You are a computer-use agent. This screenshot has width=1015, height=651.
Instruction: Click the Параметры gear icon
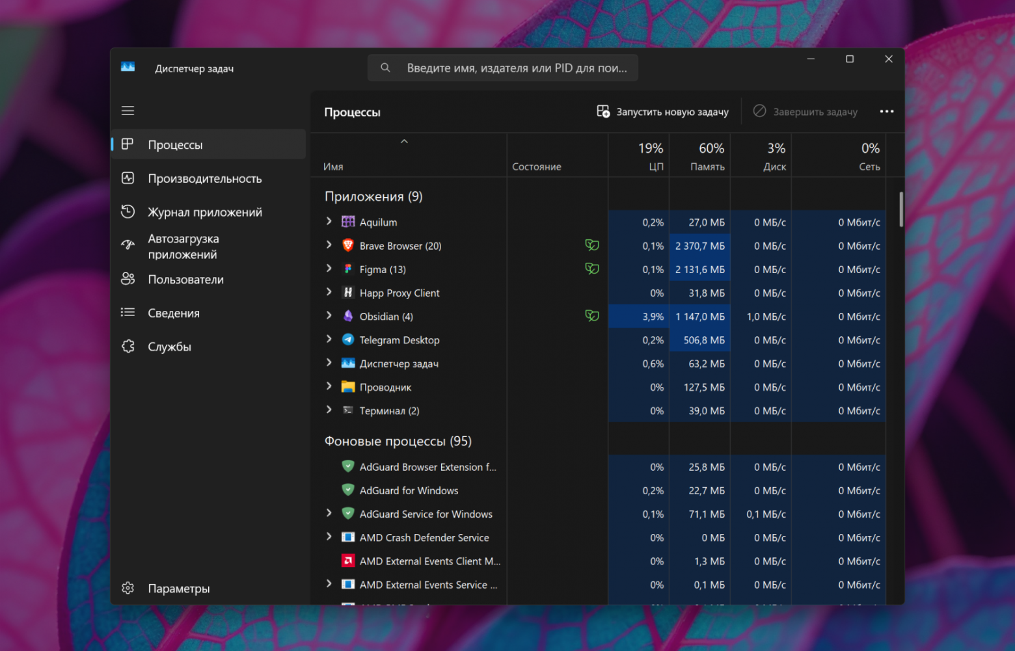point(128,588)
